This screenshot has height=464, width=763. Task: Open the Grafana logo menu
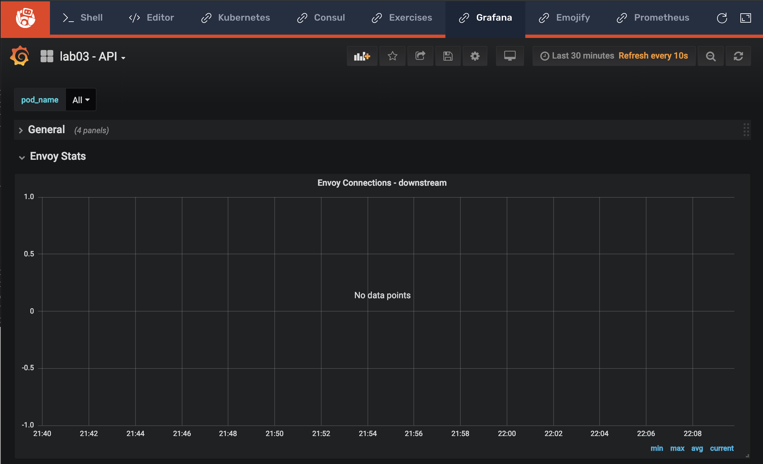[20, 56]
